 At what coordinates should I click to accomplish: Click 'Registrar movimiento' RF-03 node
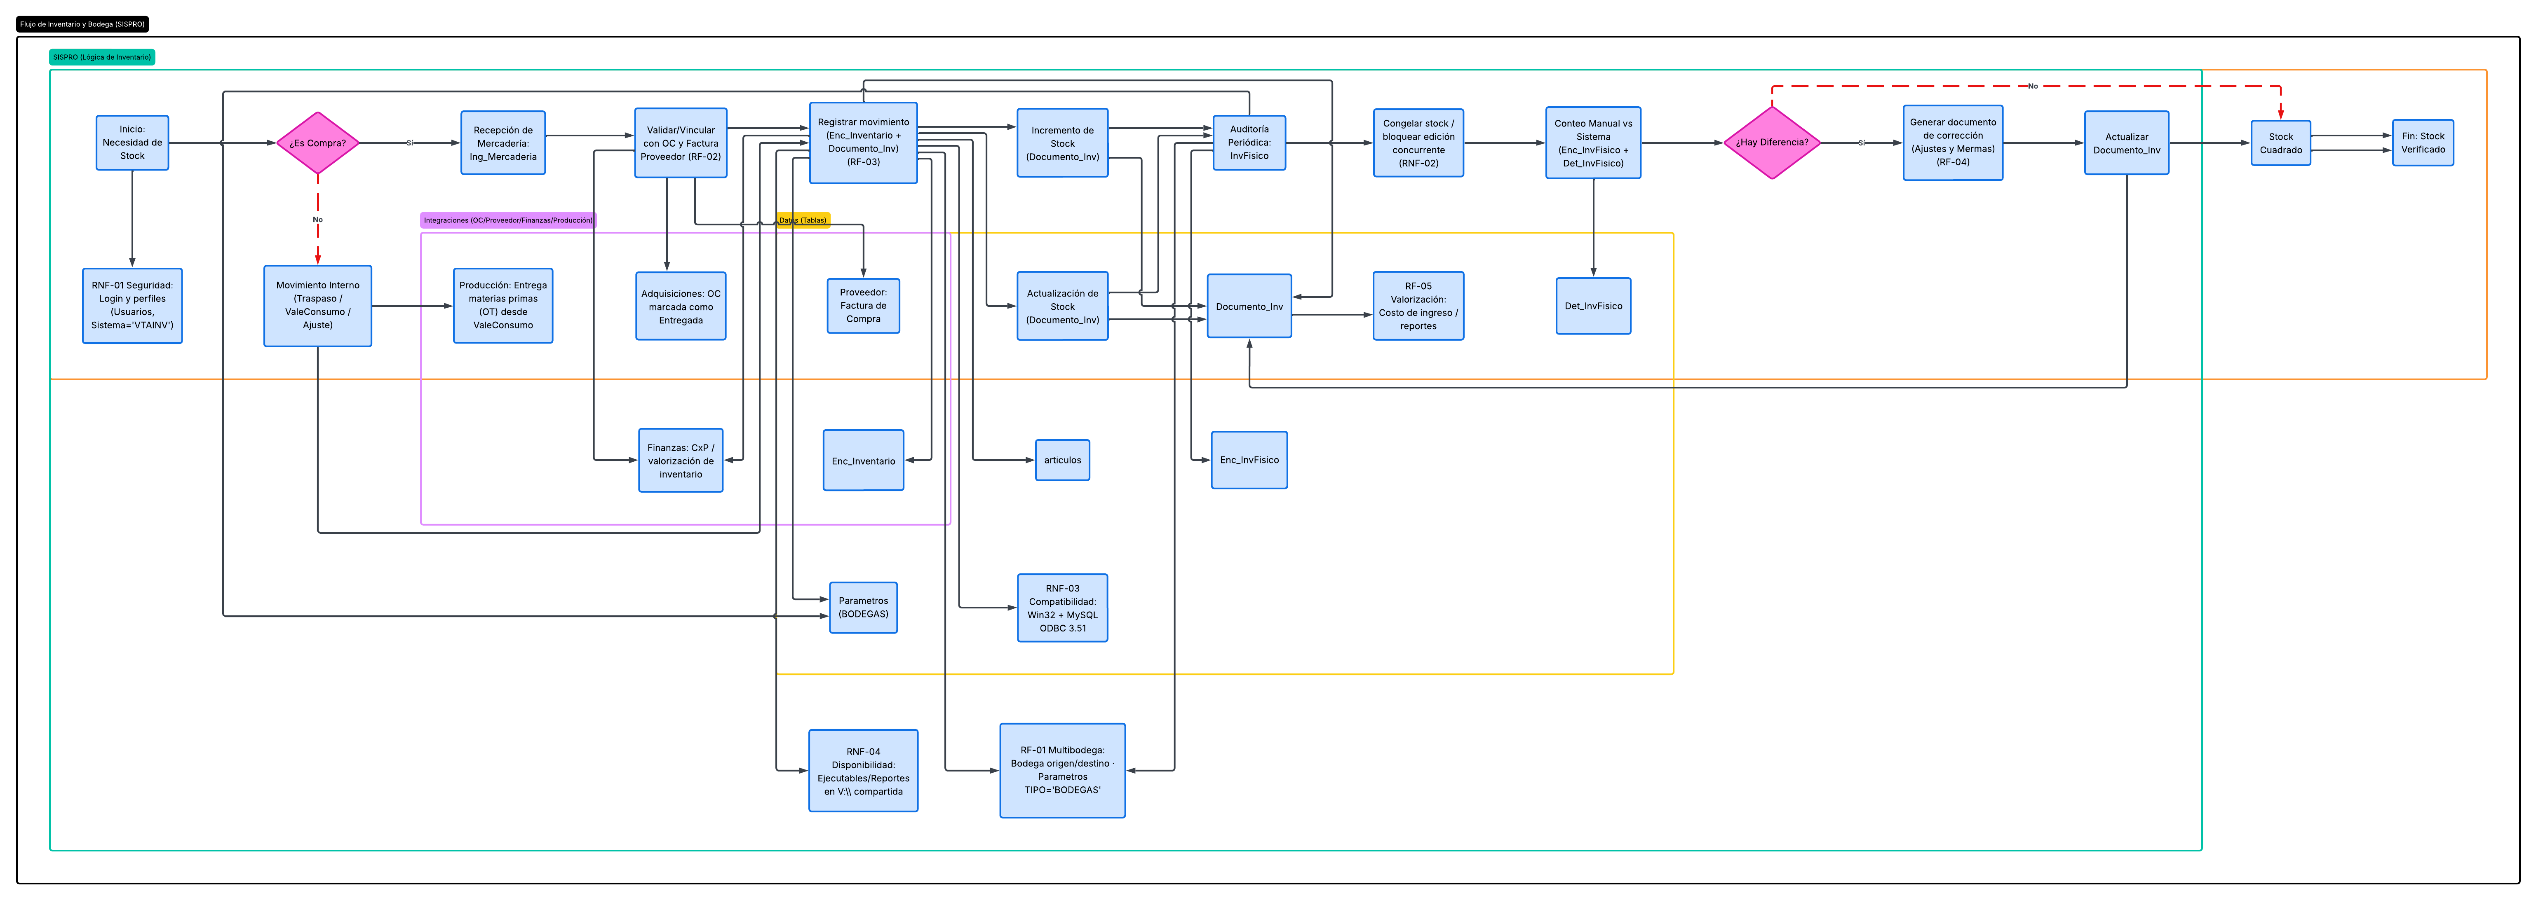(x=862, y=143)
